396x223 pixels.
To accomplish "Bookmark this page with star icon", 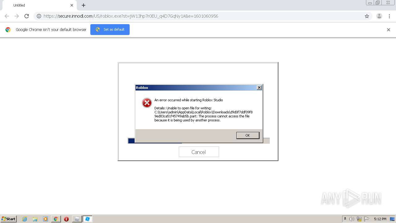I will [x=367, y=16].
